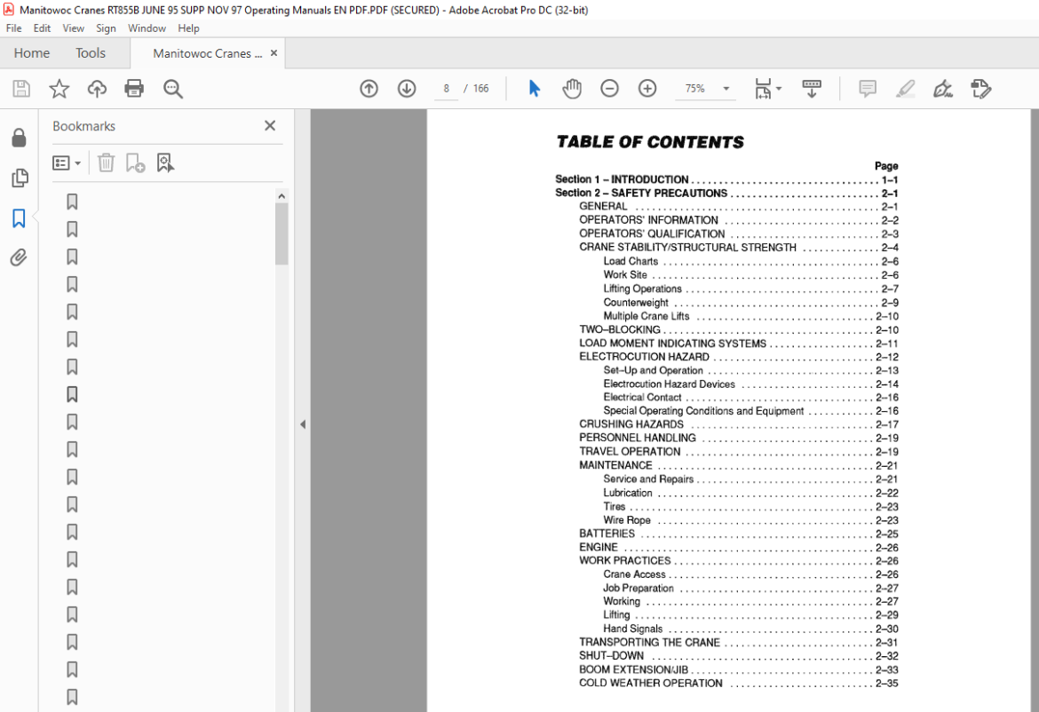Image resolution: width=1039 pixels, height=712 pixels.
Task: Click 'OPERATORS' QUALIFICATION' contents line
Action: pos(739,233)
